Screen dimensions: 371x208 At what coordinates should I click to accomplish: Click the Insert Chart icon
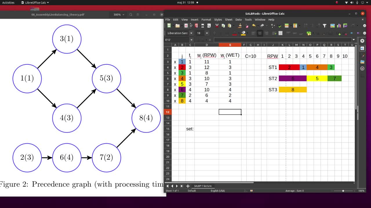click(x=339, y=26)
